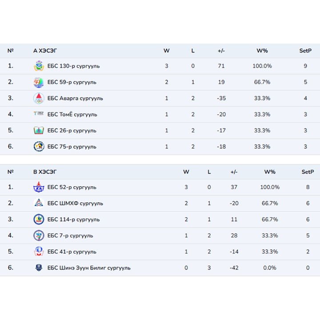Click the ЕБС 59-р сургууль team logo
This screenshot has height=320, width=320.
point(39,82)
